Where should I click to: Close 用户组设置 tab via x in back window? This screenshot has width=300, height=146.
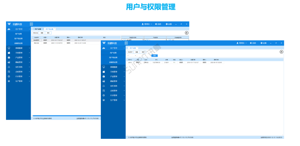point(55,28)
